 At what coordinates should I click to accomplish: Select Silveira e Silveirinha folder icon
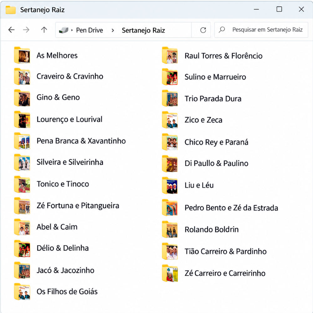point(22,162)
